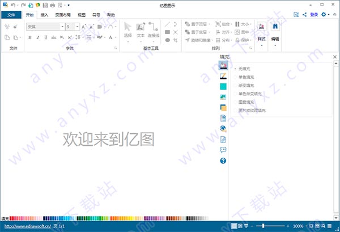340x232 pixels.
Task: Open the font size 9 dropdown
Action: click(77, 27)
